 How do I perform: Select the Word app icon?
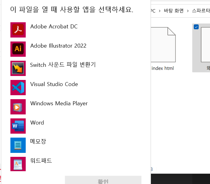[18, 126]
